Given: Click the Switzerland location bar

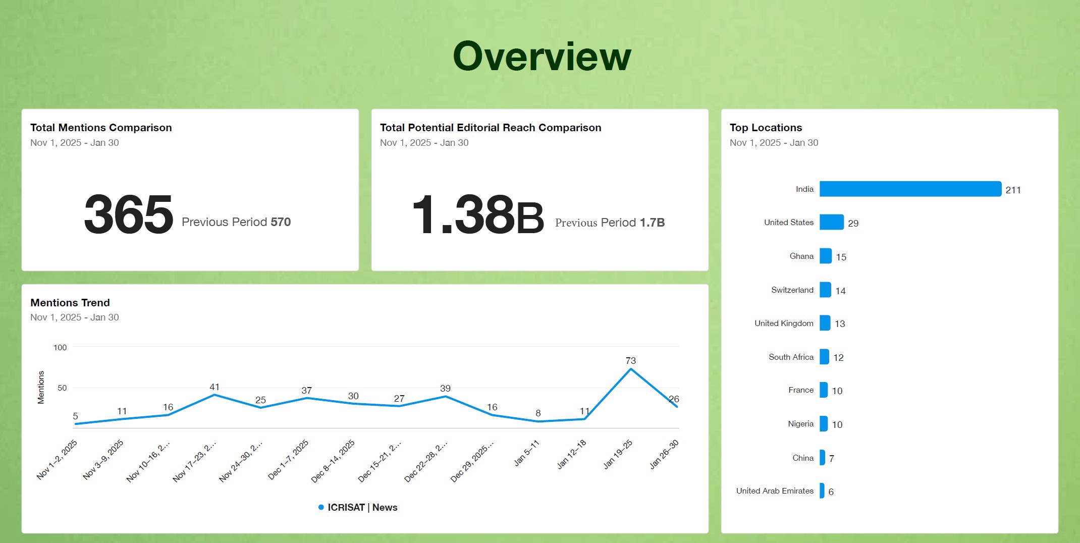Looking at the screenshot, I should point(825,290).
